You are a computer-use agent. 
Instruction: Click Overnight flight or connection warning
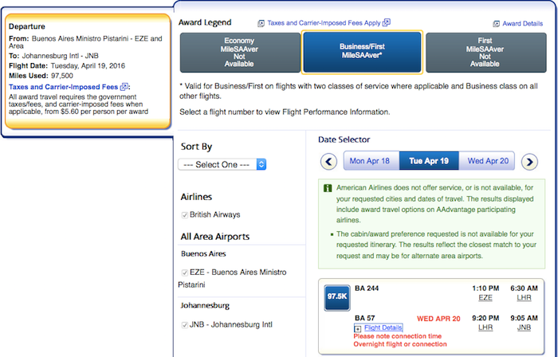[400, 344]
